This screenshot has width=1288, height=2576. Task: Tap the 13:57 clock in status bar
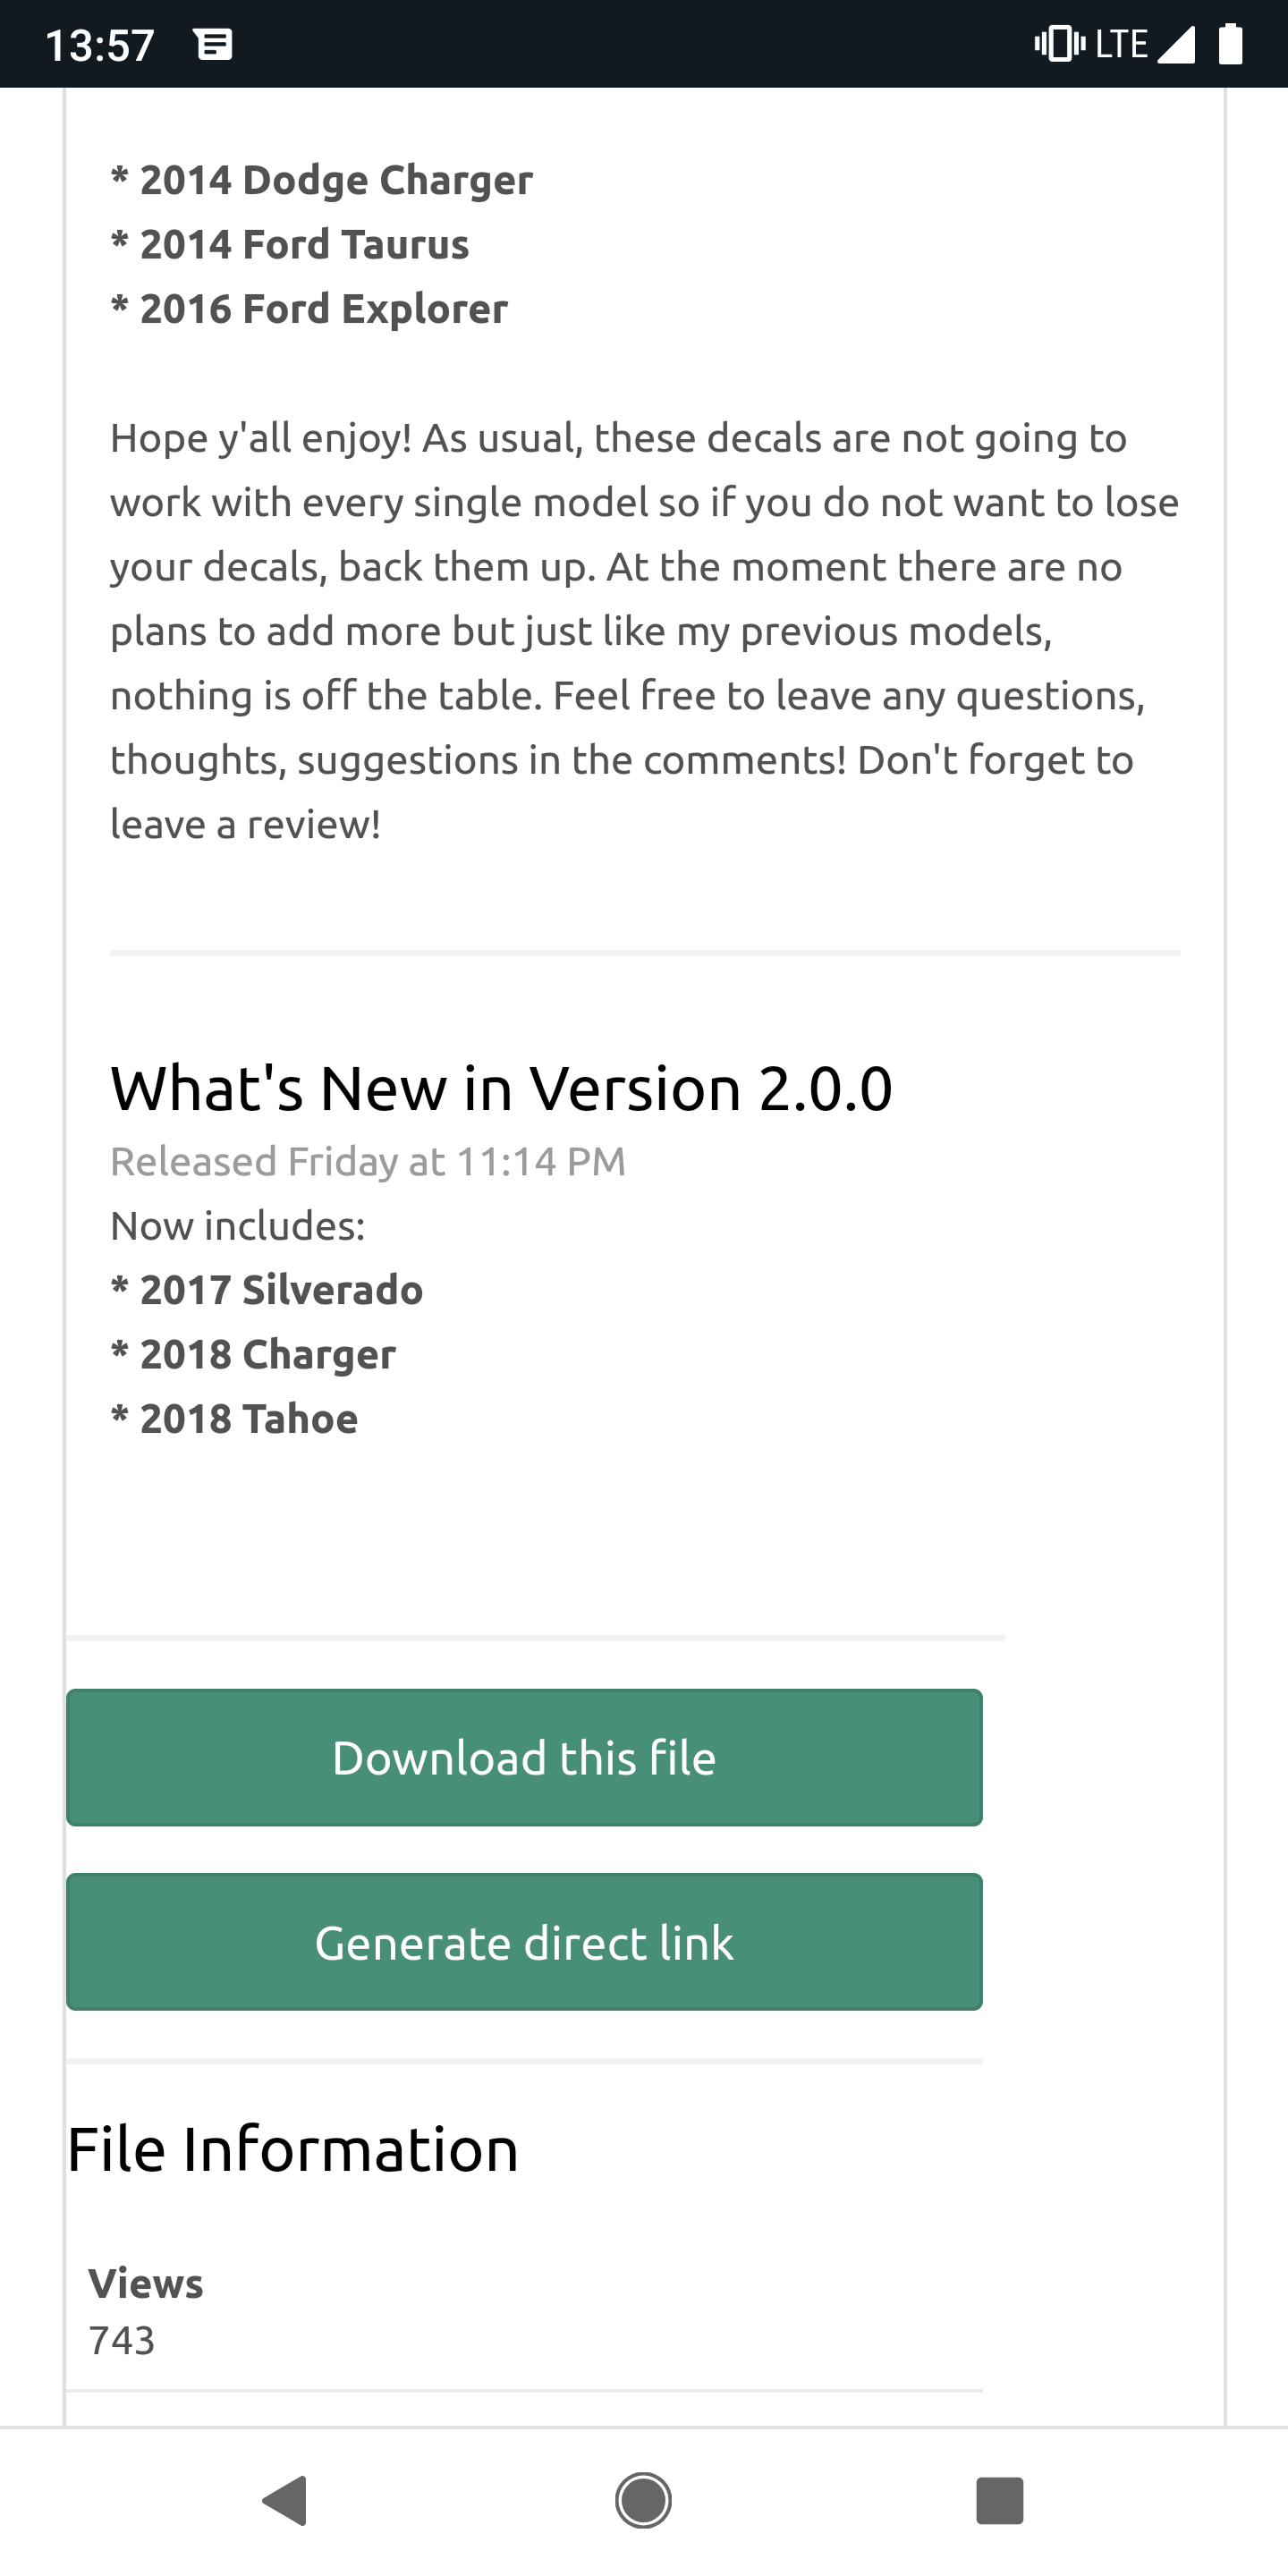pyautogui.click(x=100, y=45)
